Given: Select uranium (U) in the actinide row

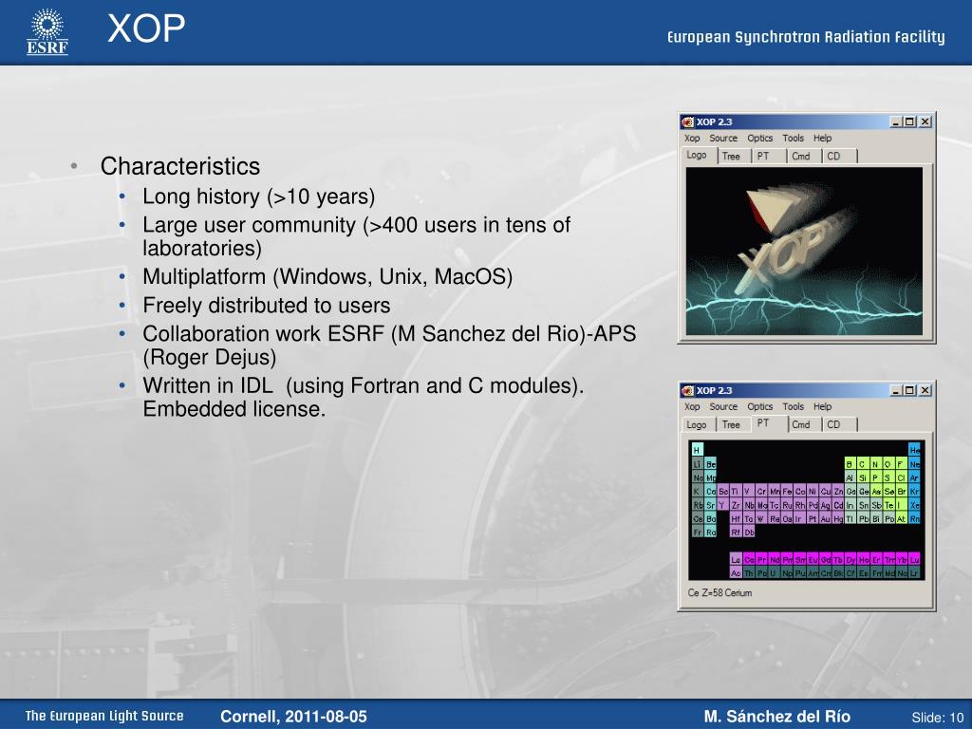Looking at the screenshot, I should (775, 571).
